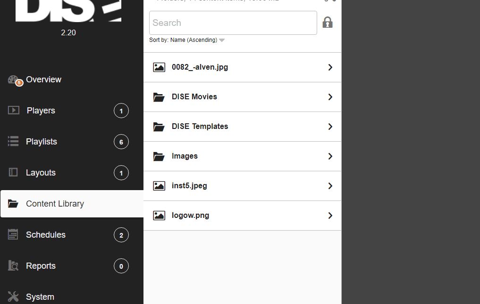
Task: Click the Schedules calendar icon
Action: (13, 234)
